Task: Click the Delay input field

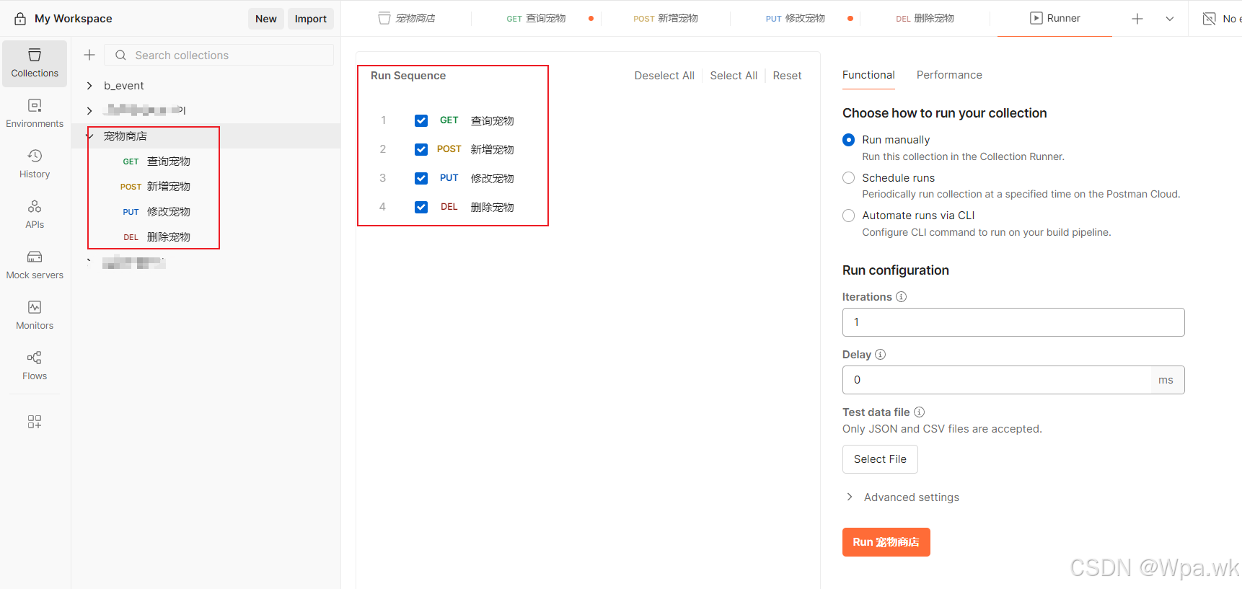Action: [1013, 380]
